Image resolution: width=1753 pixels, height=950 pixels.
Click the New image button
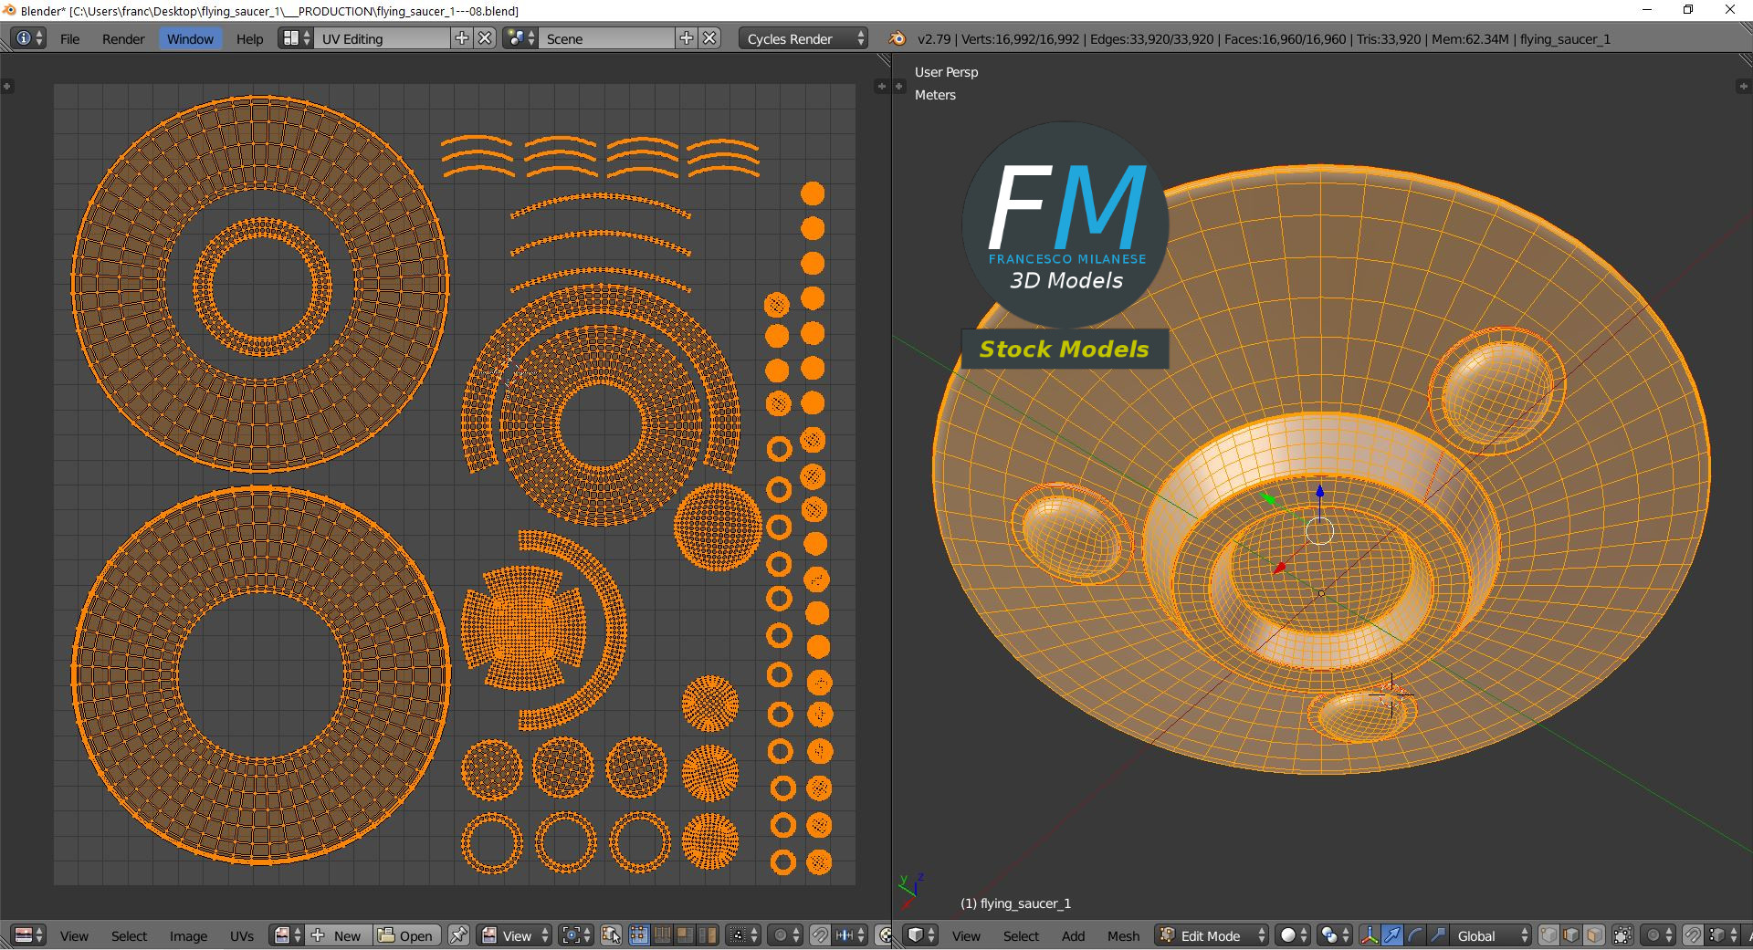click(x=339, y=935)
